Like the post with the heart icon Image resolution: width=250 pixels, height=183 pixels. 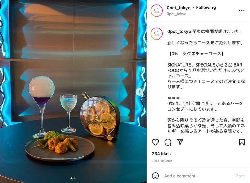click(x=155, y=142)
